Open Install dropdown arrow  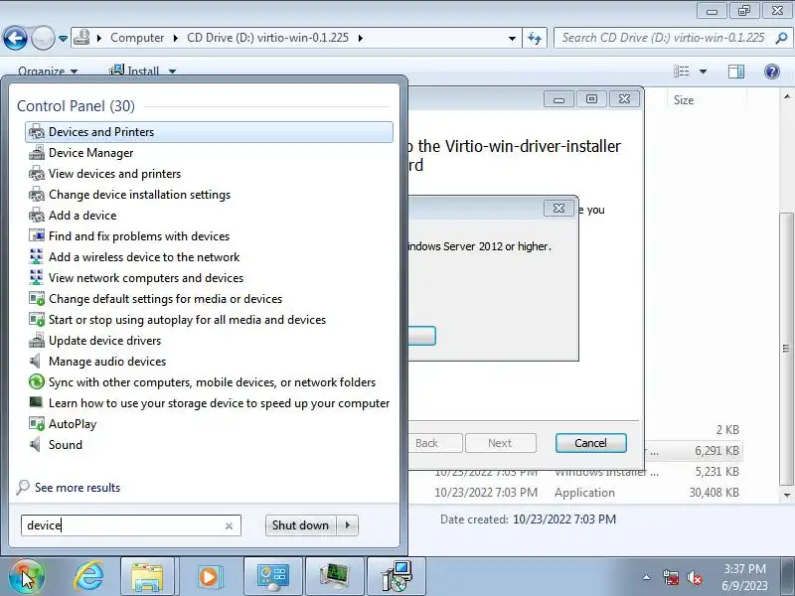(172, 72)
